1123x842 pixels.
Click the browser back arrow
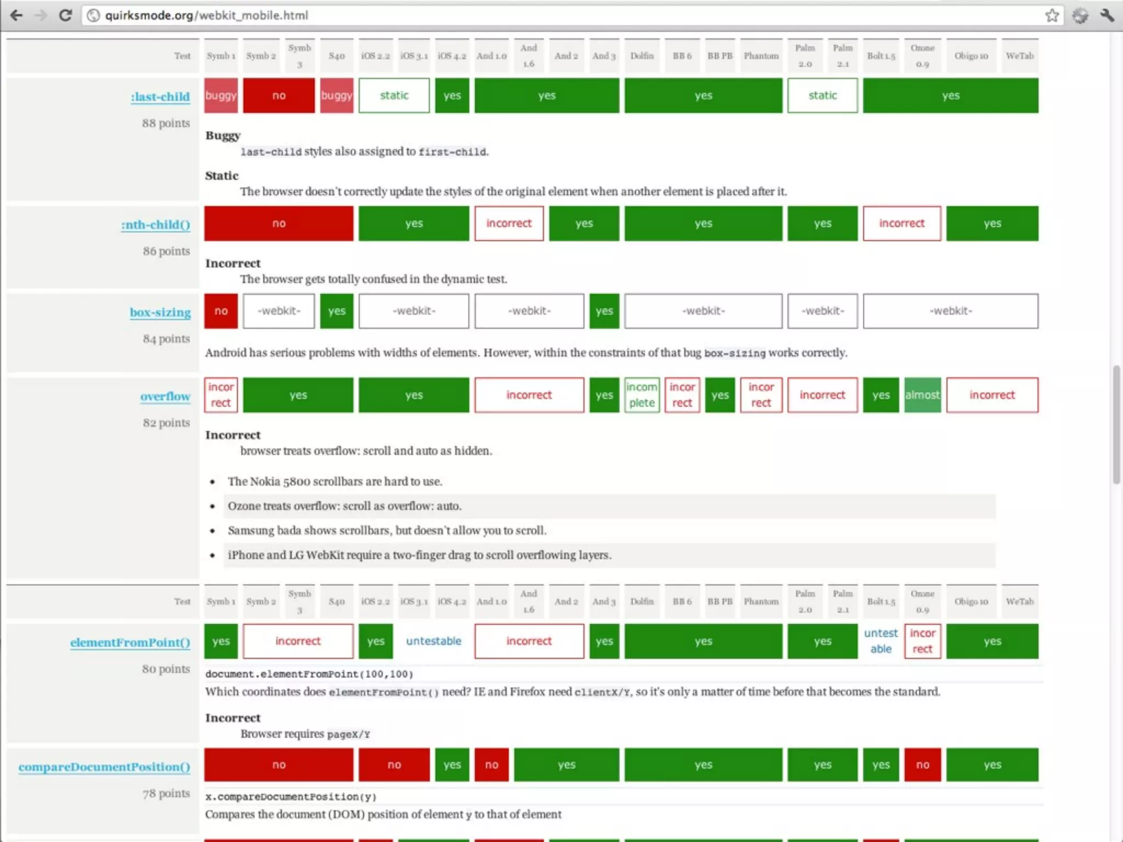coord(16,15)
